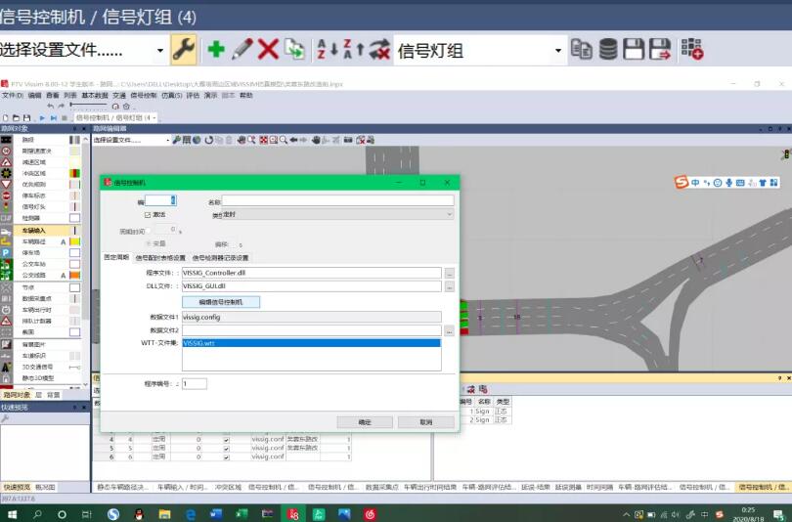Image resolution: width=792 pixels, height=522 pixels.
Task: Toggle the 激活 checkbox in the dialog
Action: tap(148, 215)
